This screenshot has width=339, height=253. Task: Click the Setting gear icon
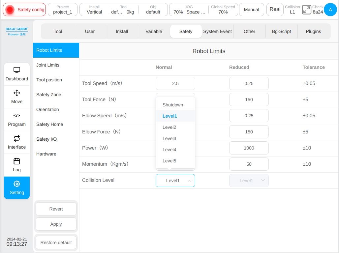(x=16, y=184)
